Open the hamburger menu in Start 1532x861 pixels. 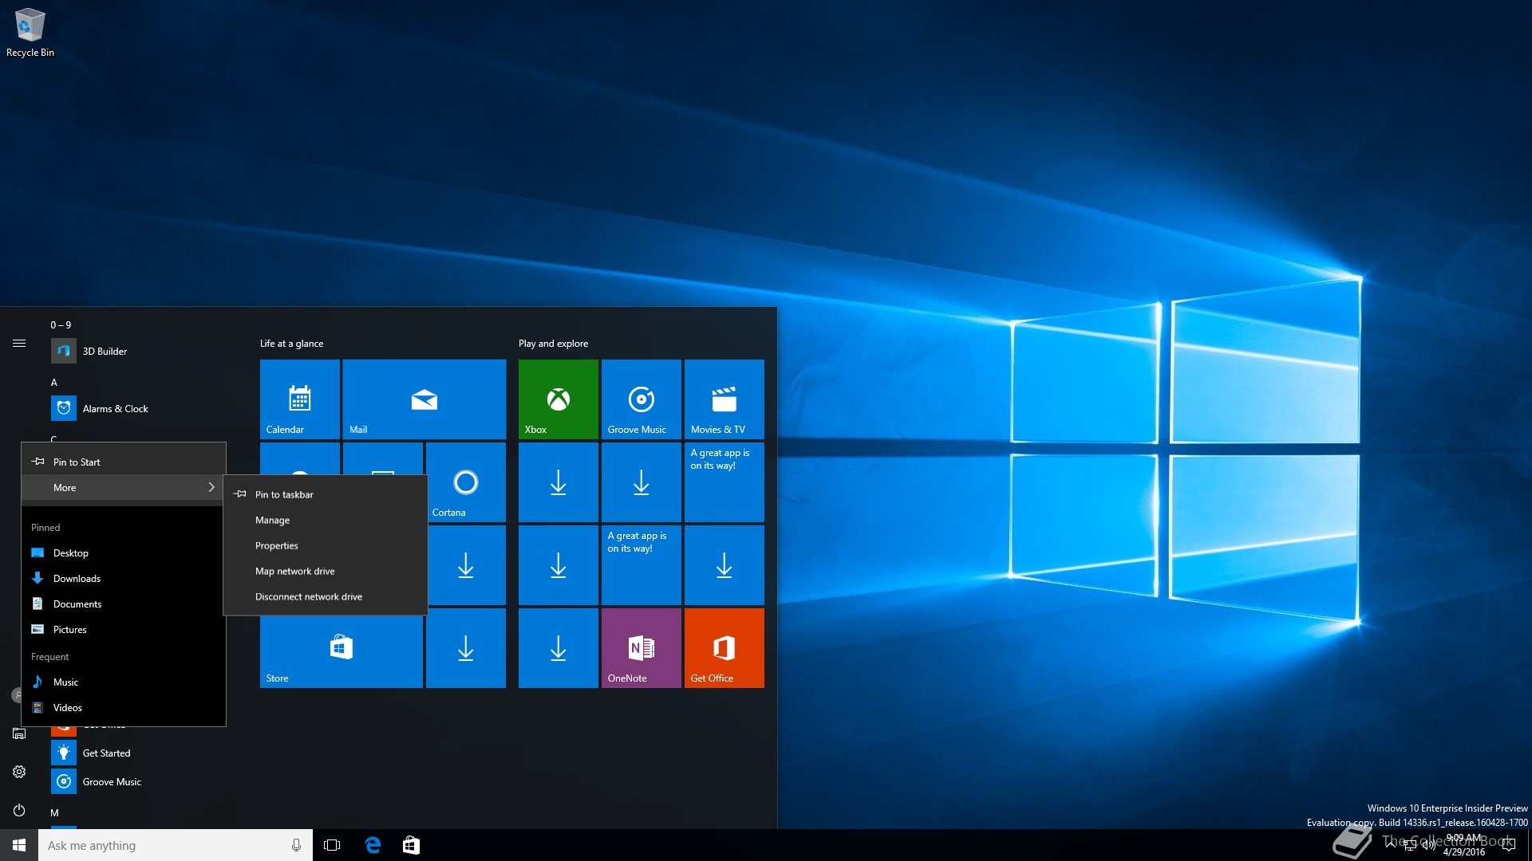coord(19,344)
